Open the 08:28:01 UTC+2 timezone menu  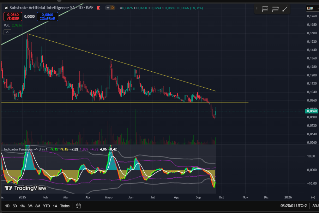pos(294,206)
